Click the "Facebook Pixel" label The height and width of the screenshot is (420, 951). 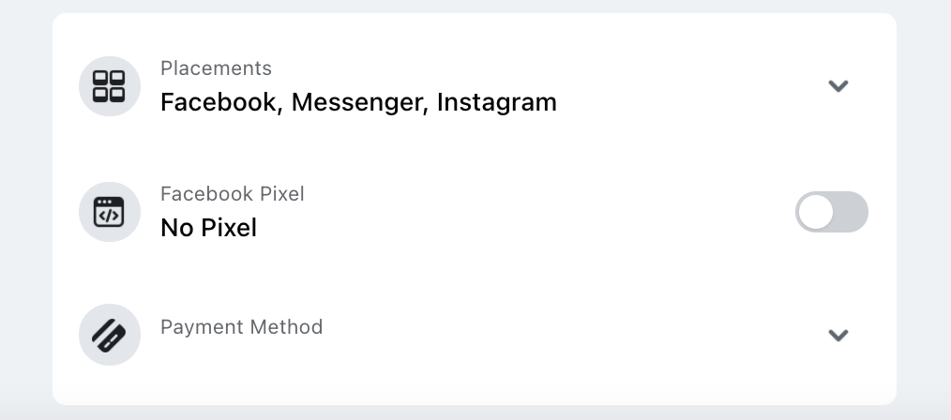[232, 194]
